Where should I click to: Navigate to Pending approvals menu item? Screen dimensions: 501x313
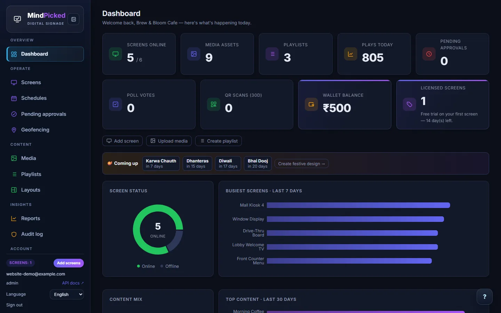pyautogui.click(x=45, y=114)
